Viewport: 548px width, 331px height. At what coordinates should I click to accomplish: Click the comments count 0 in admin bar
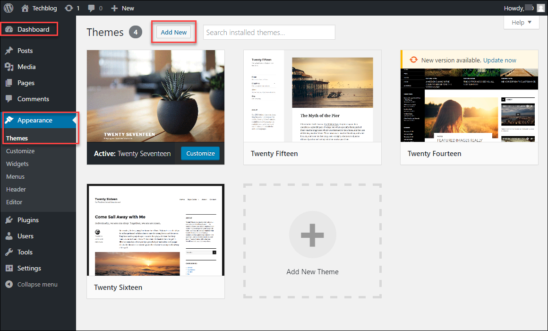101,8
